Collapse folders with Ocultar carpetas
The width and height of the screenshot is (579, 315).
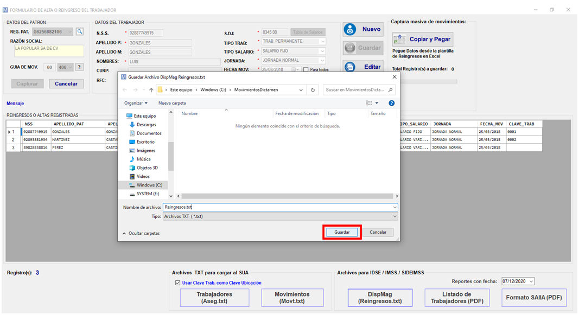point(141,233)
